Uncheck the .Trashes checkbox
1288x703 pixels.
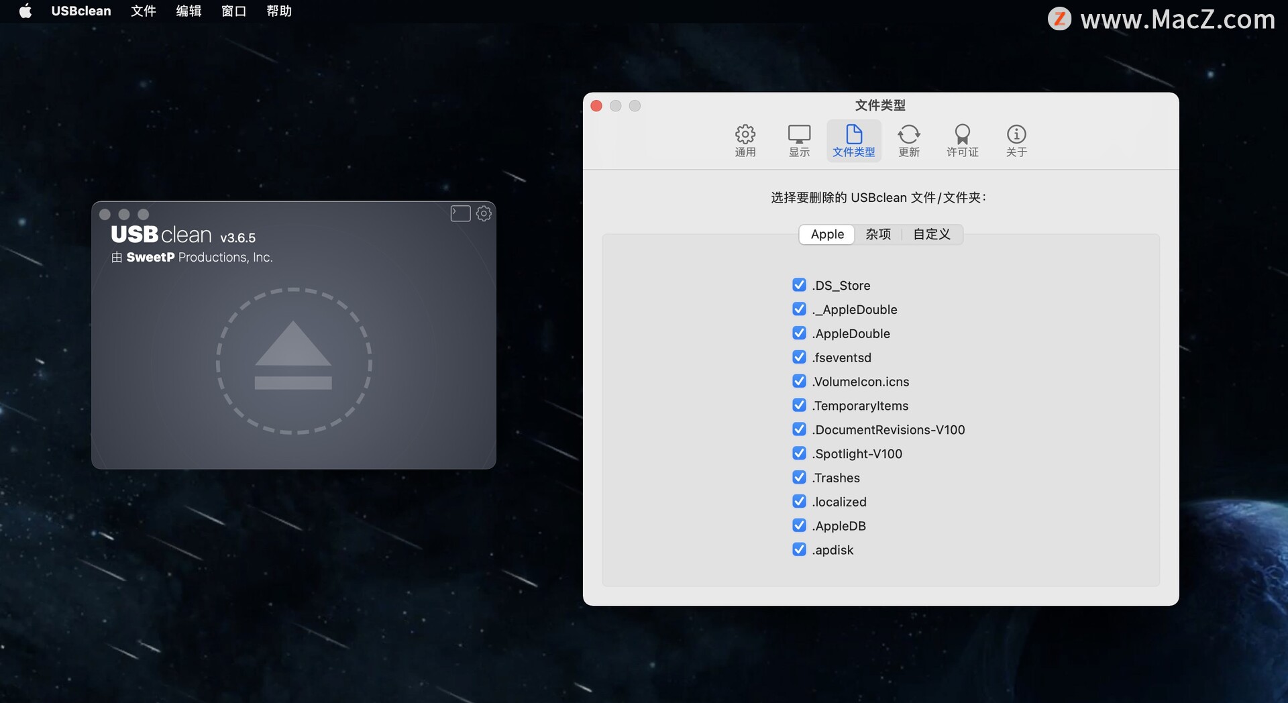pyautogui.click(x=799, y=478)
